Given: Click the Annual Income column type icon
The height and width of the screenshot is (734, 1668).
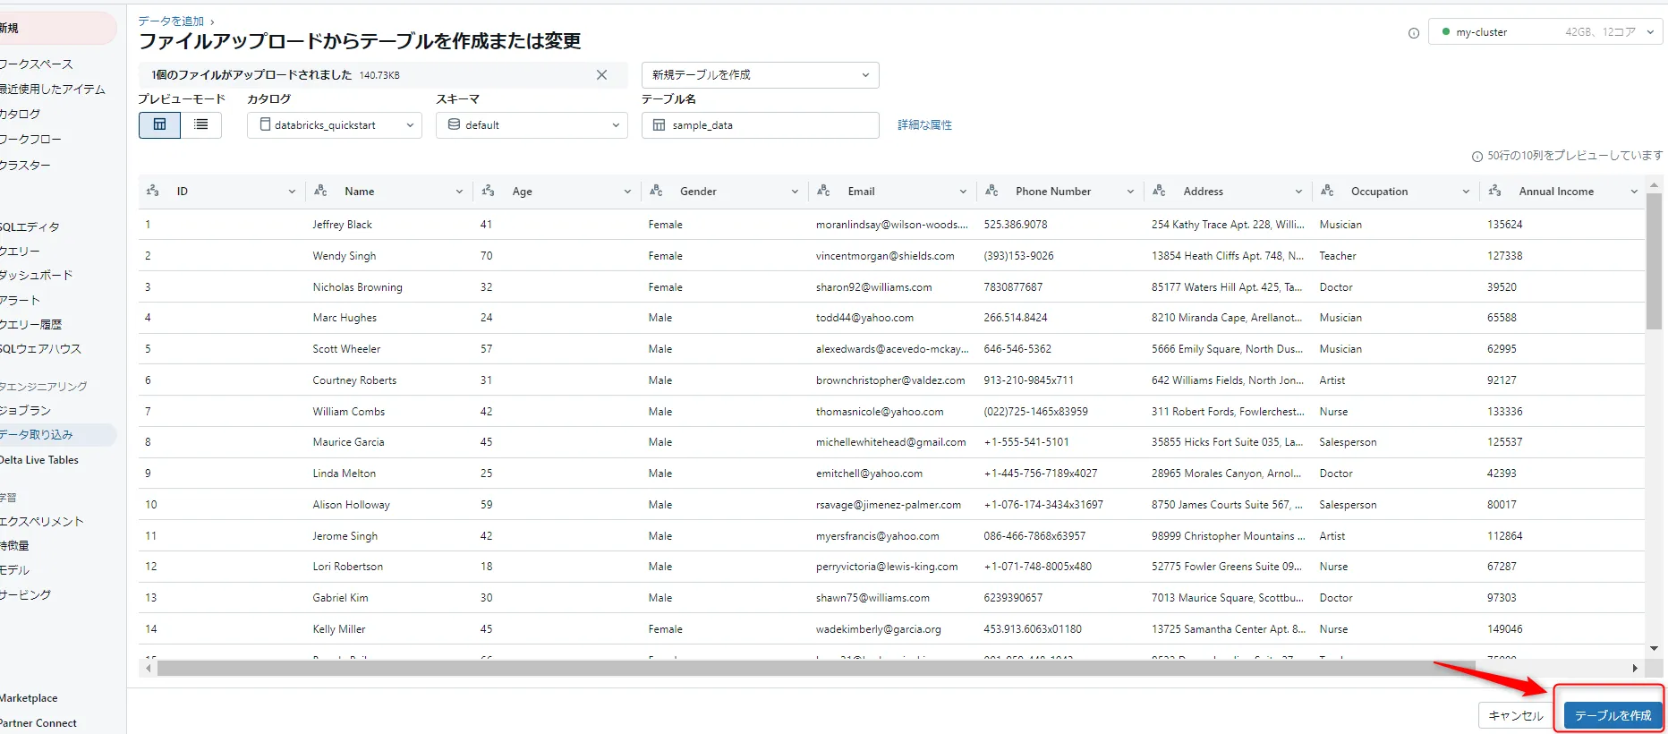Looking at the screenshot, I should point(1495,191).
